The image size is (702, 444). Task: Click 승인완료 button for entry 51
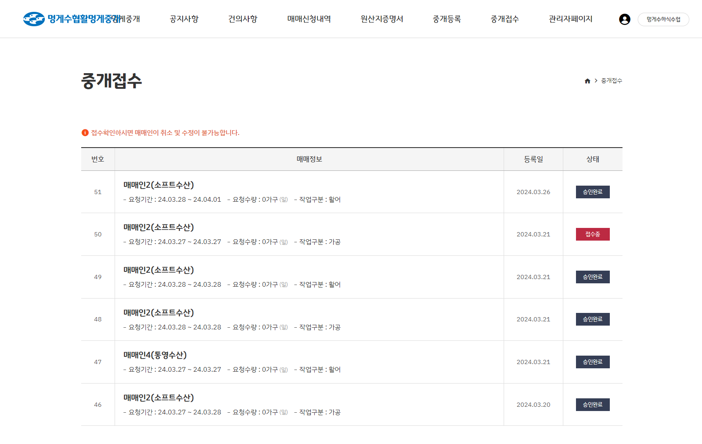[x=592, y=192]
